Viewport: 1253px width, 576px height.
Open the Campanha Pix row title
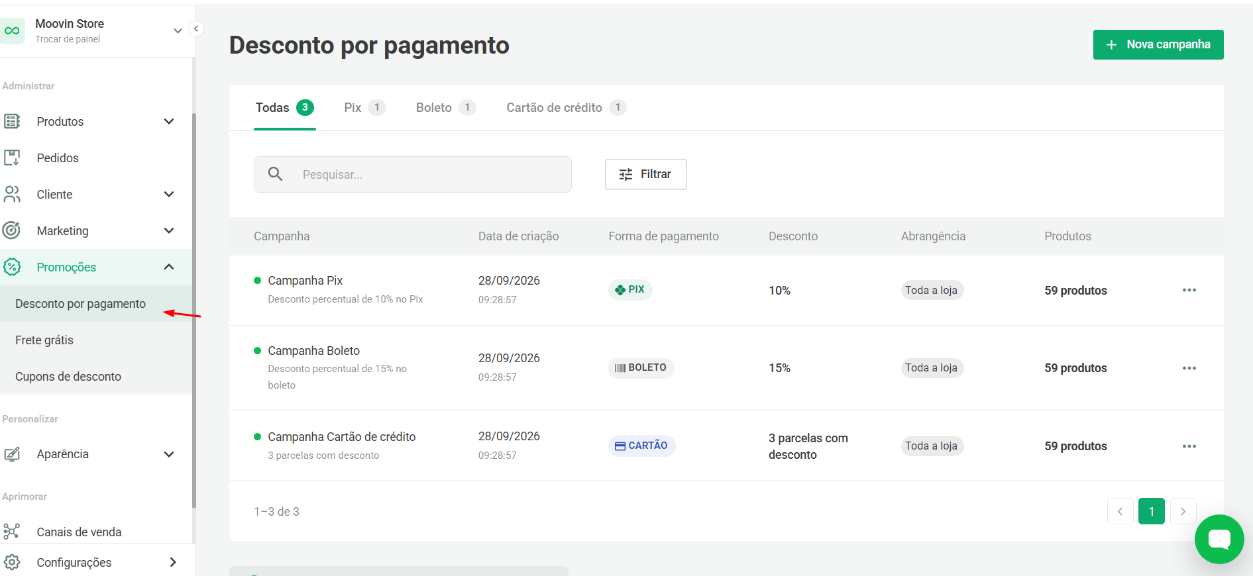tap(305, 281)
